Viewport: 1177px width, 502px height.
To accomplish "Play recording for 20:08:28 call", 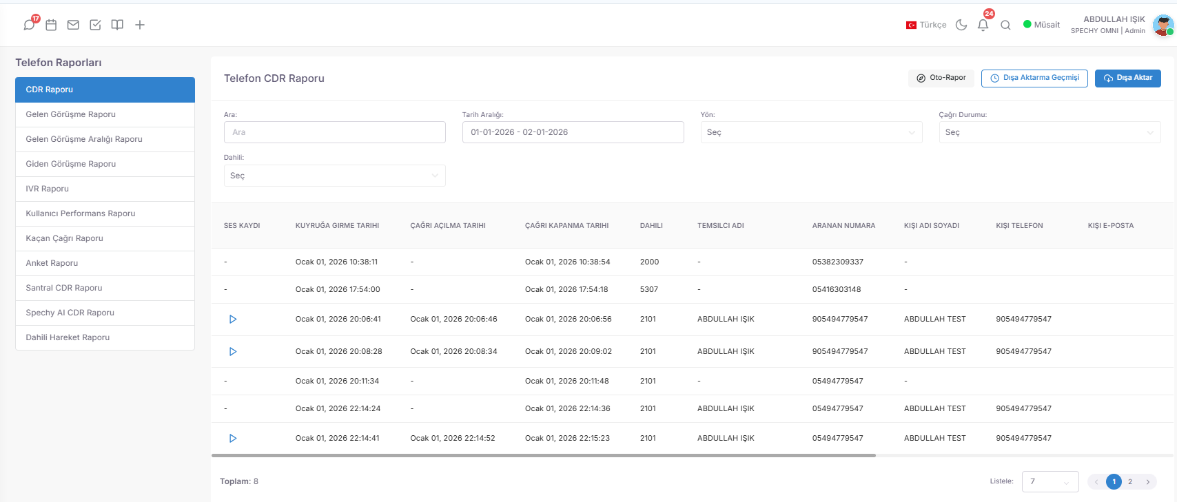I will click(x=233, y=351).
